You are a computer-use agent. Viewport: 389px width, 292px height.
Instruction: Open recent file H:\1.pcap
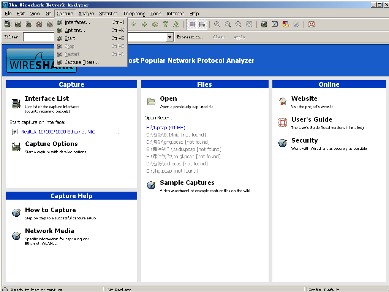pyautogui.click(x=166, y=128)
